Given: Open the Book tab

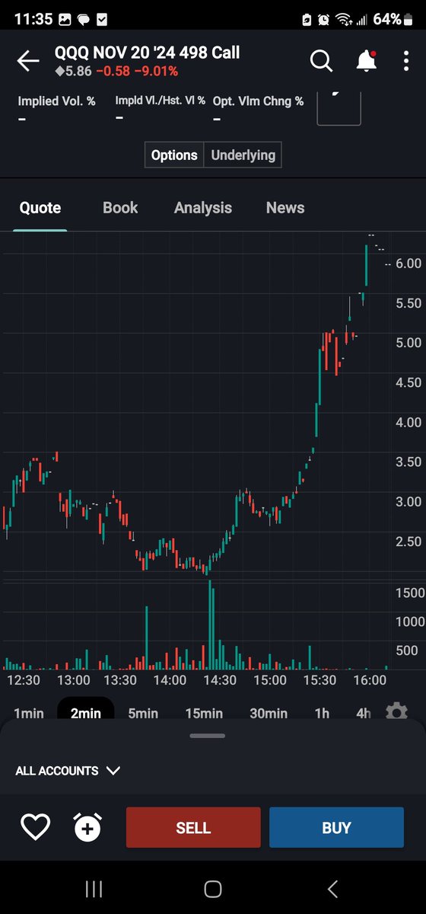Looking at the screenshot, I should point(120,208).
